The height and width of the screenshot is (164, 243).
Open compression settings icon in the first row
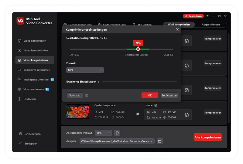tap(187, 41)
